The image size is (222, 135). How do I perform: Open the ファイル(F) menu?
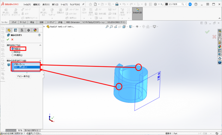coord(27,5)
